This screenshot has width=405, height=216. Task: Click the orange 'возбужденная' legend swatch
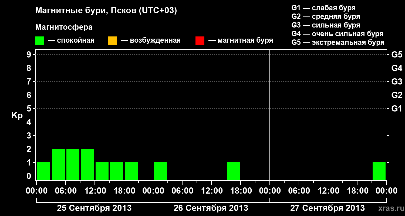pos(112,41)
